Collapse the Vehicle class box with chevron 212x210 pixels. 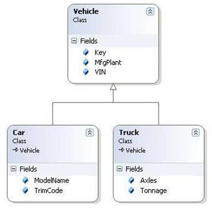coord(150,12)
